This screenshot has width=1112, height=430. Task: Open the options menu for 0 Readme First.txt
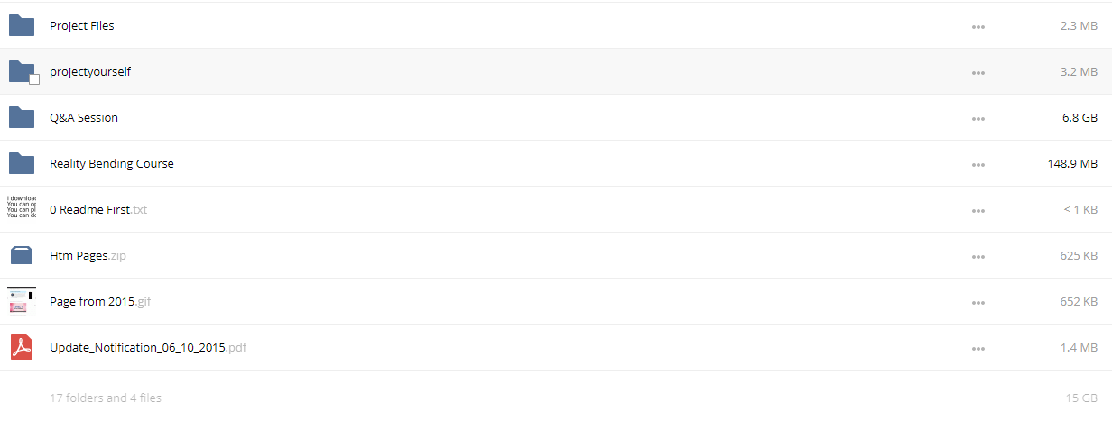(978, 211)
